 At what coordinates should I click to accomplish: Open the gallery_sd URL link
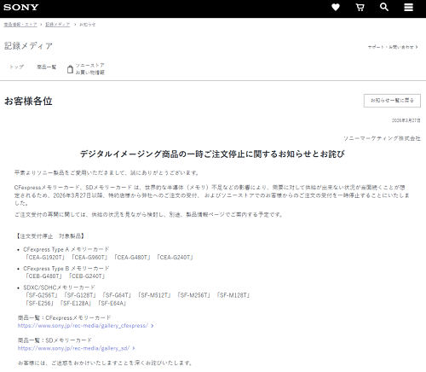73,348
